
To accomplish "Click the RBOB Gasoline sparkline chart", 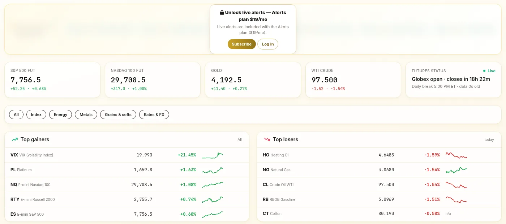I will pyautogui.click(x=456, y=199).
